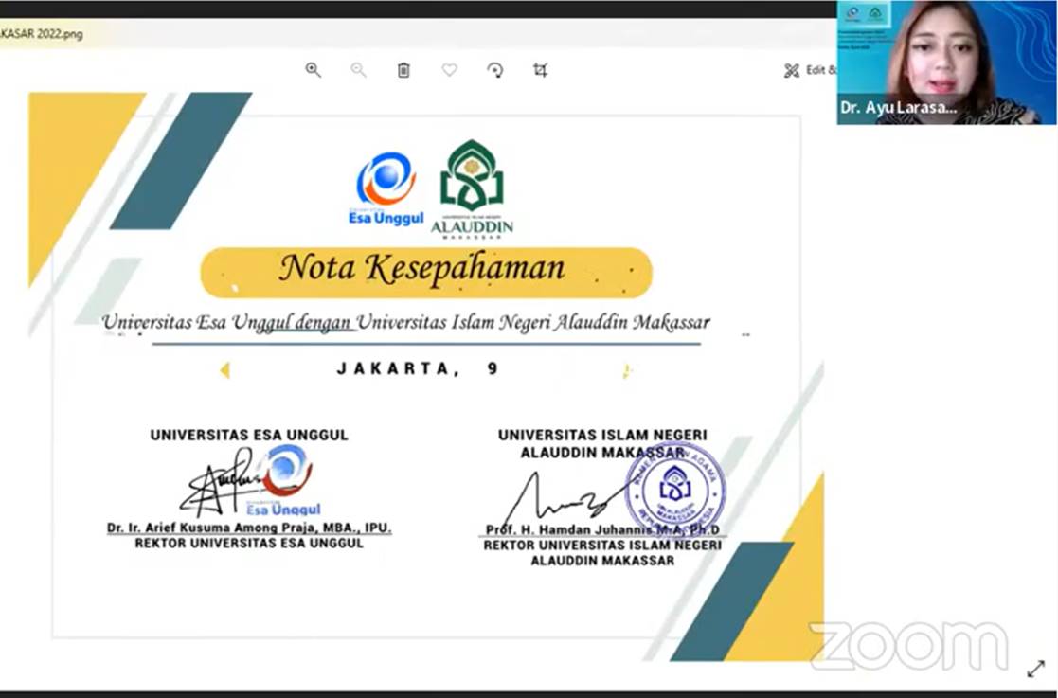
Task: Click the Nota Kesepahaman title
Action: pos(422,268)
